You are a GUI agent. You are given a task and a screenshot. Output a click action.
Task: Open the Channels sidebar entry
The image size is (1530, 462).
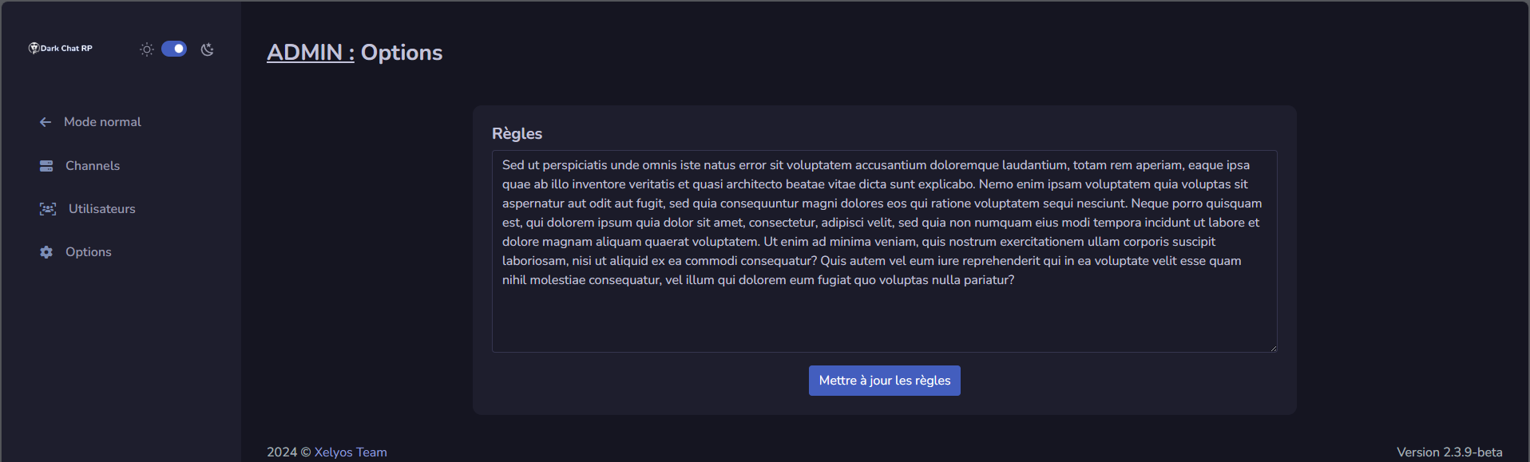tap(93, 166)
